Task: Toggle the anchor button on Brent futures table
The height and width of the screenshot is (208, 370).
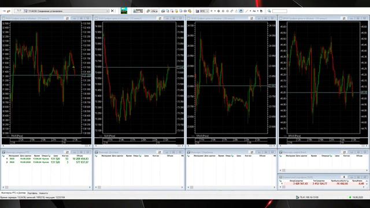Action: [344, 153]
